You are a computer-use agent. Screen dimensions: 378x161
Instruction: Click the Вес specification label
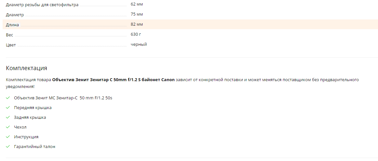tap(9, 35)
